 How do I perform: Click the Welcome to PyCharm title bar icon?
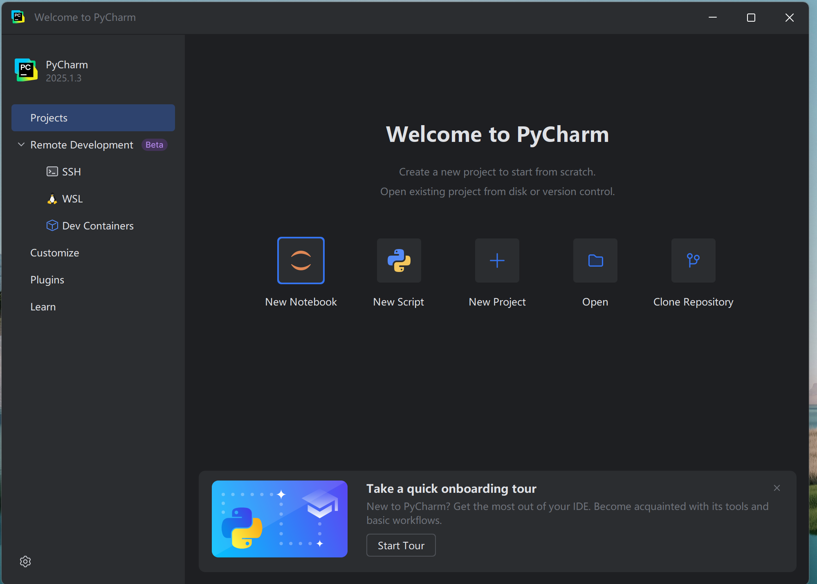coord(18,17)
